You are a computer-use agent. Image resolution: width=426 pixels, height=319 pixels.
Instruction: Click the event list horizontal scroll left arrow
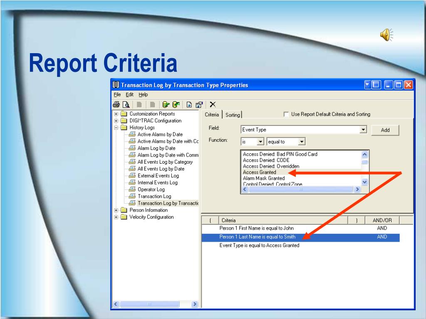[245, 189]
